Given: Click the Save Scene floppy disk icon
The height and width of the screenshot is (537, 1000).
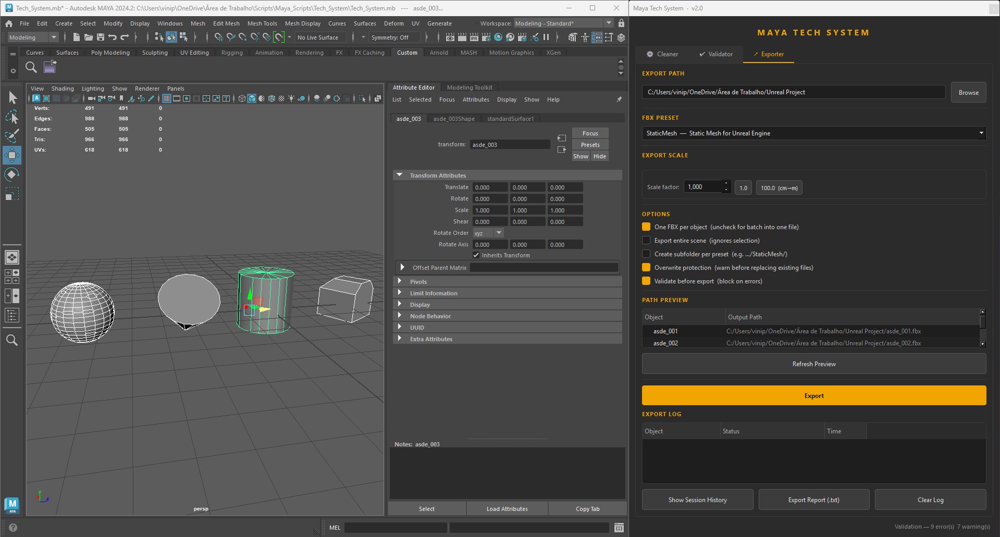Looking at the screenshot, I should pyautogui.click(x=101, y=38).
